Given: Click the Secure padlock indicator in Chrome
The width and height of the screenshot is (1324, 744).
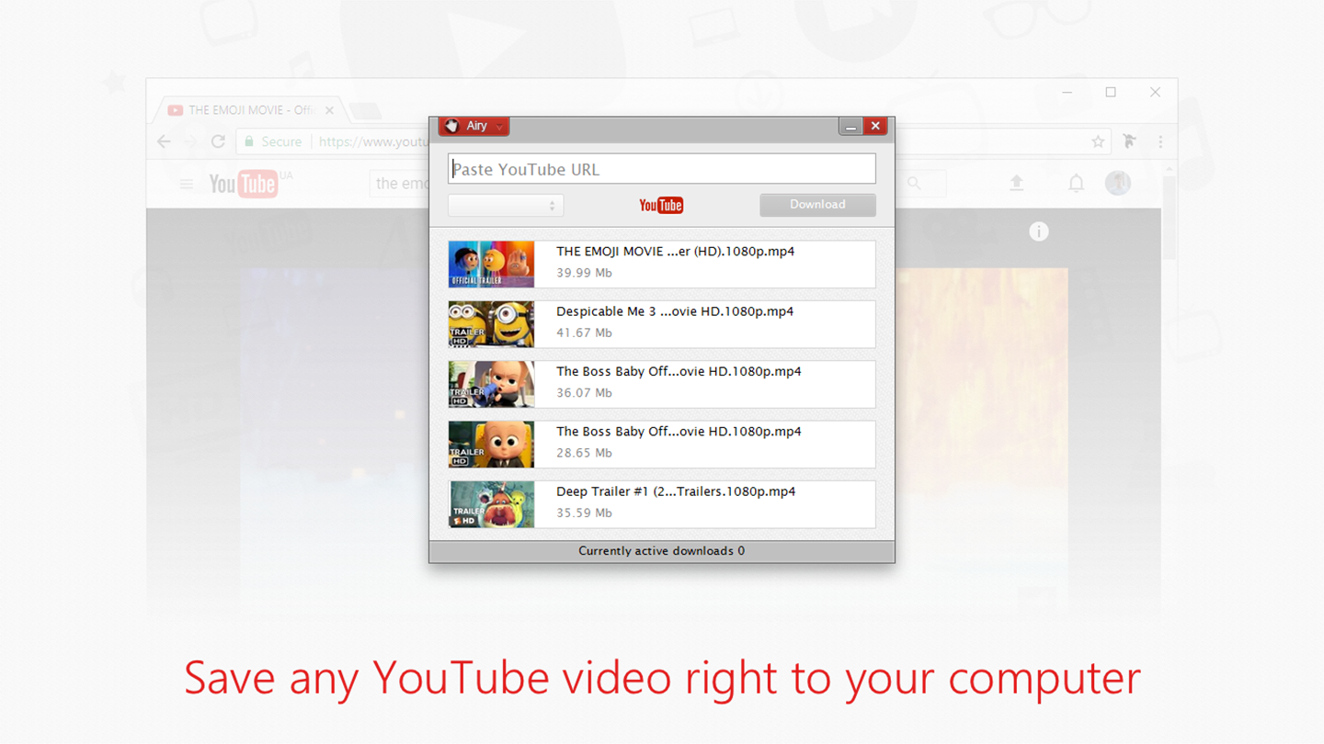Looking at the screenshot, I should pyautogui.click(x=272, y=141).
